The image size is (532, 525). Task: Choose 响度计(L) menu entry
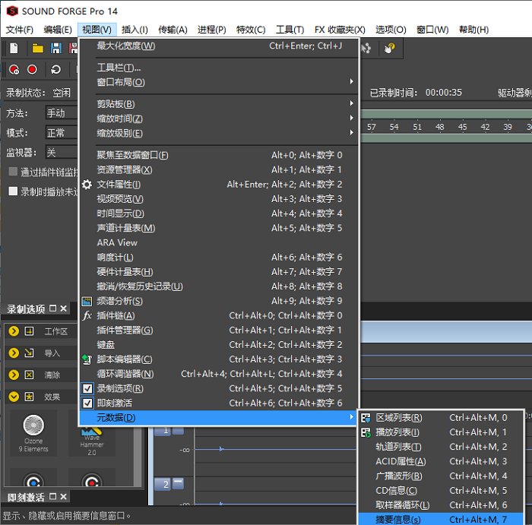pos(219,258)
